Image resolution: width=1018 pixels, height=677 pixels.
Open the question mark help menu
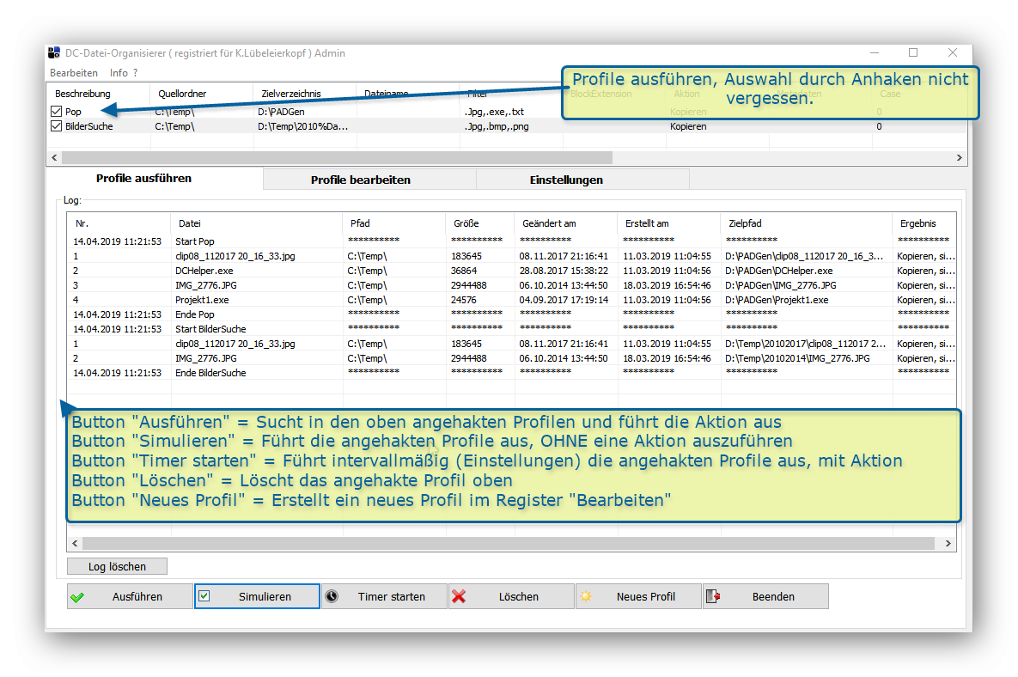pos(135,73)
